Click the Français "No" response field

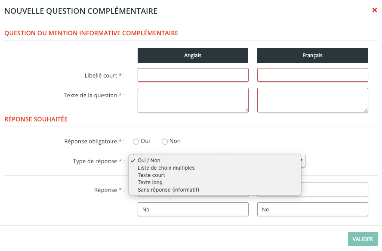tap(312, 210)
